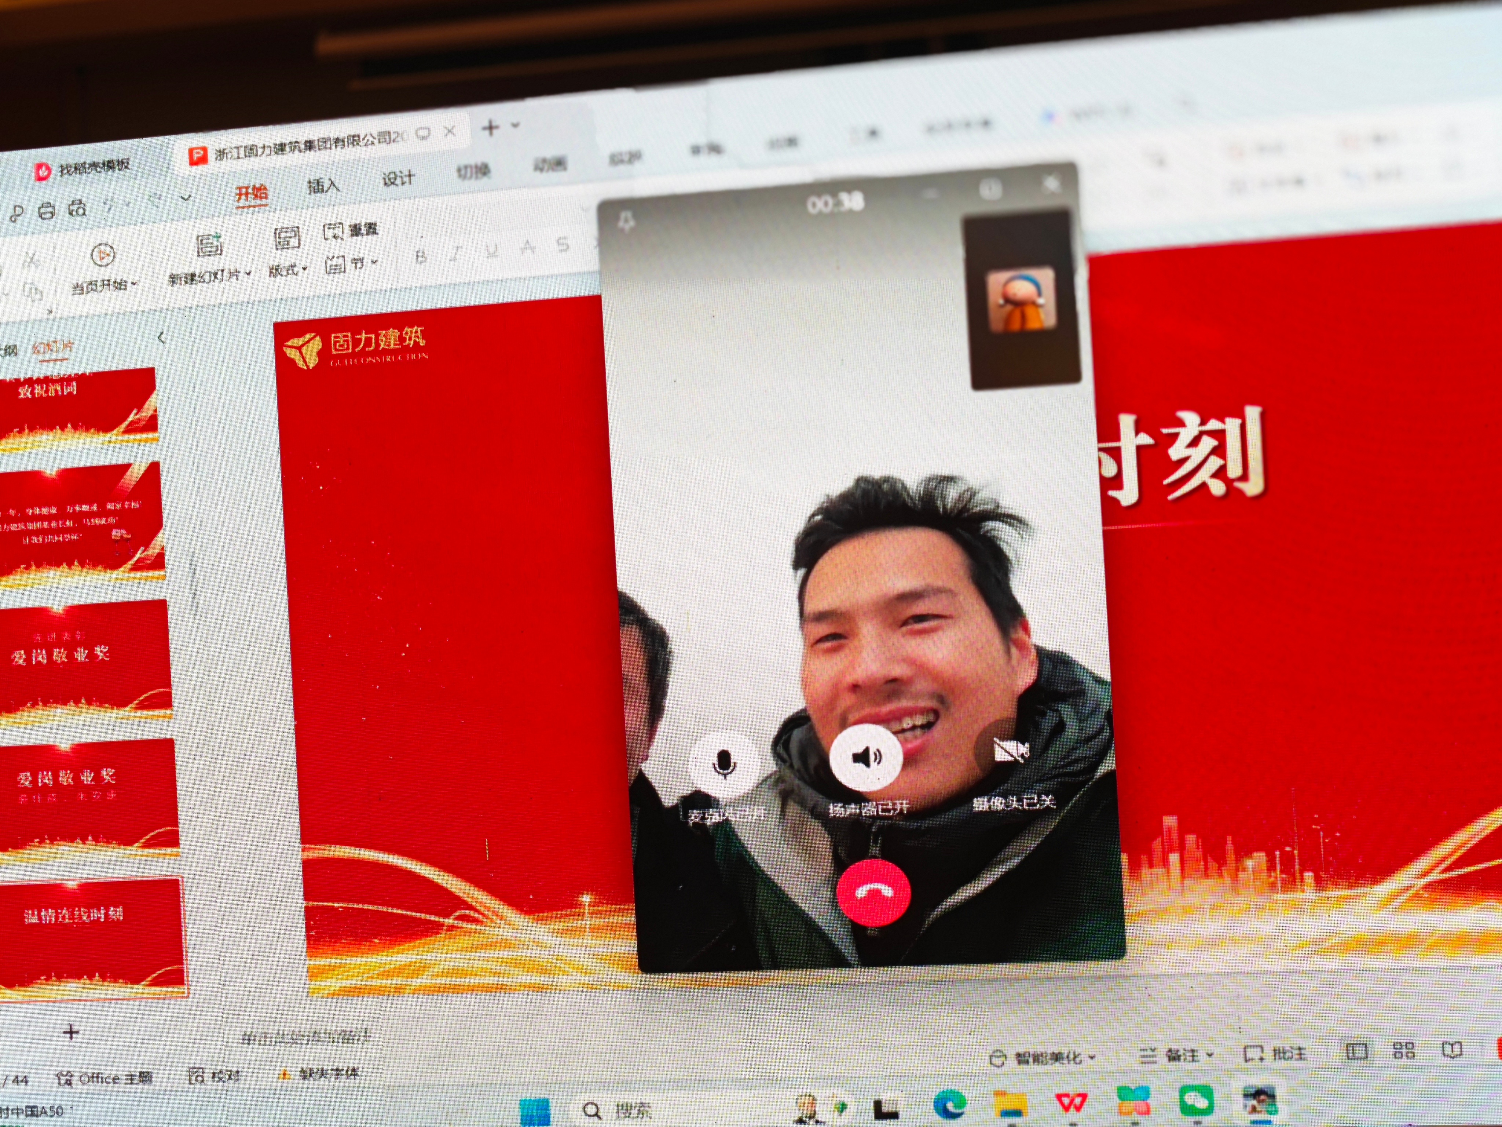Click the red hang-up call button
Viewport: 1502px width, 1127px height.
(x=873, y=893)
